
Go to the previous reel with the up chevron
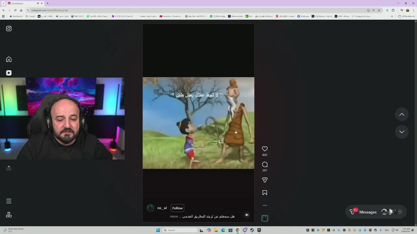click(x=402, y=114)
